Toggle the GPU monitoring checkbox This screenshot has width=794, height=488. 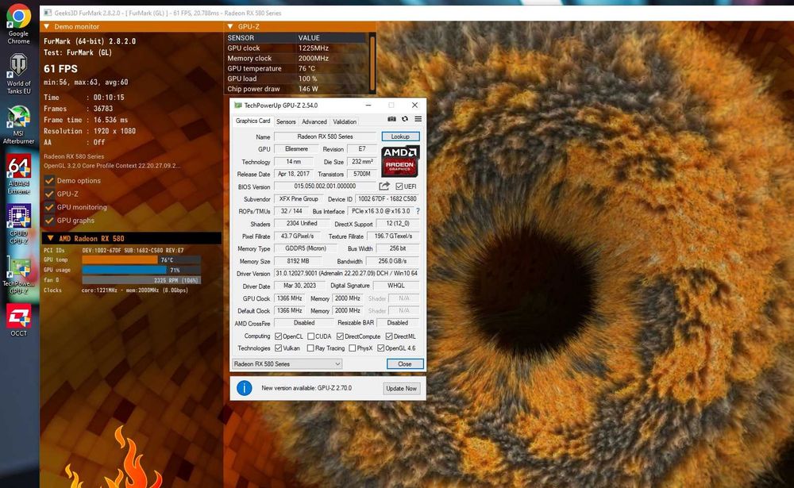pyautogui.click(x=49, y=206)
